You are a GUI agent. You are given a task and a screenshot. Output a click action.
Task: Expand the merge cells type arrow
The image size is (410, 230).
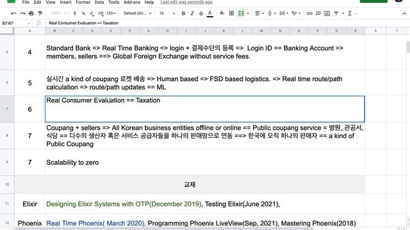click(248, 13)
